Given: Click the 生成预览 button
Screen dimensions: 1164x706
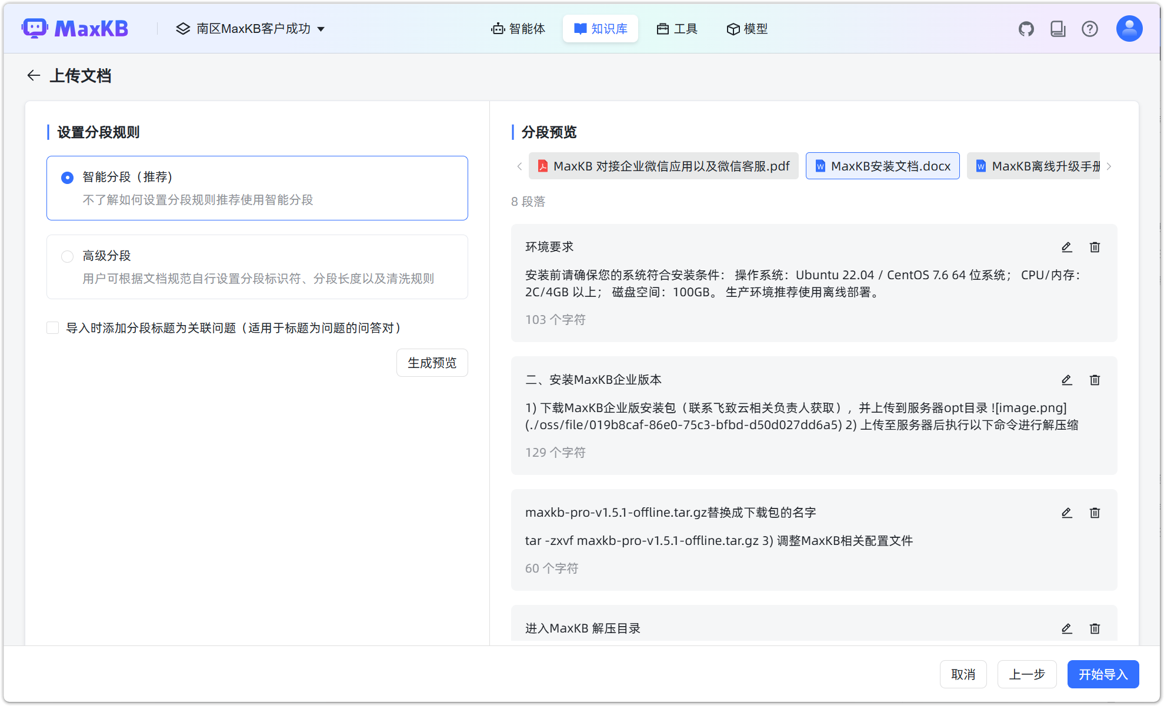Looking at the screenshot, I should click(432, 363).
